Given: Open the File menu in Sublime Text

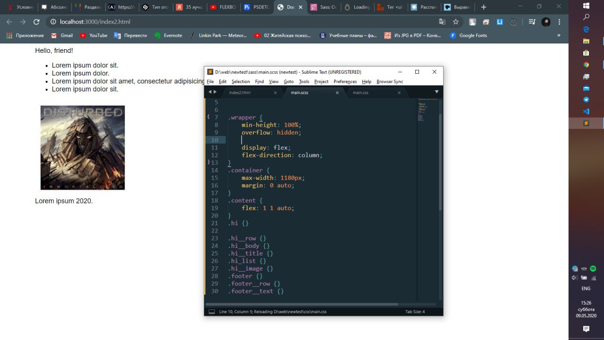Looking at the screenshot, I should pos(210,82).
